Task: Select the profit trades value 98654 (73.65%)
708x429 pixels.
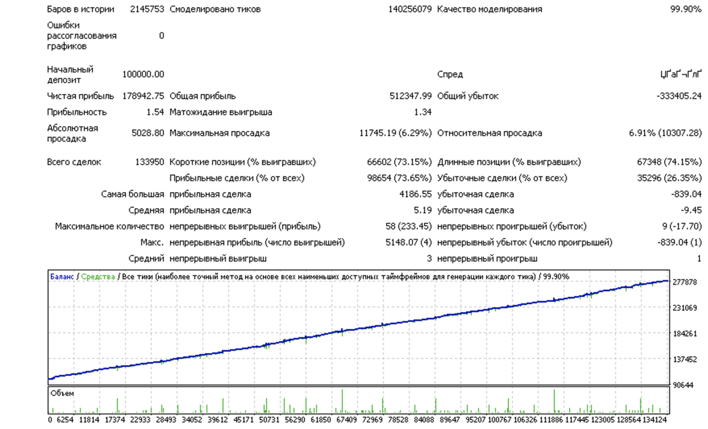Action: [x=400, y=178]
